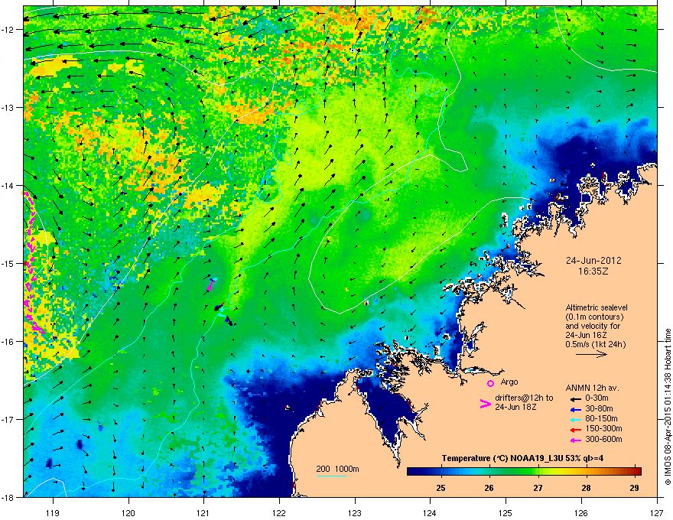Click the 0.5m/s velocity scale arrow
The image size is (673, 520).
pyautogui.click(x=591, y=354)
